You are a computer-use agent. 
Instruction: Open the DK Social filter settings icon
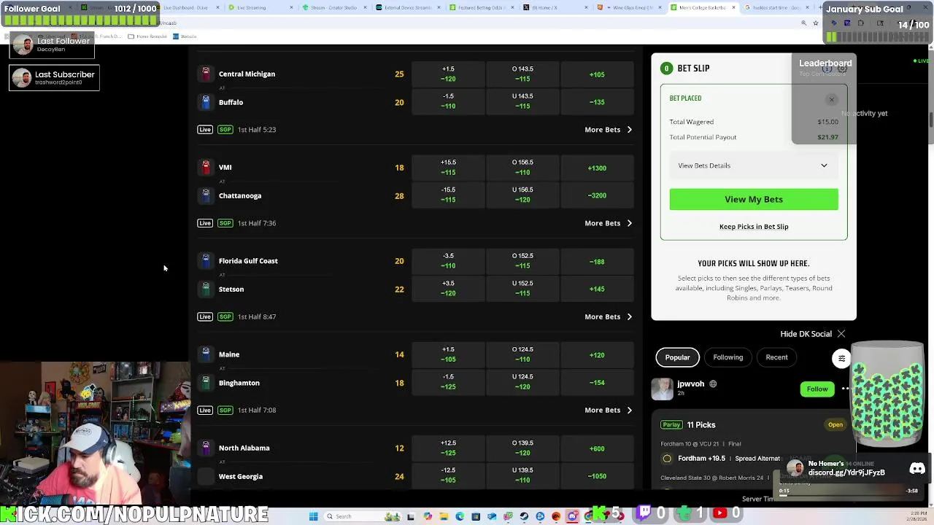tap(841, 358)
